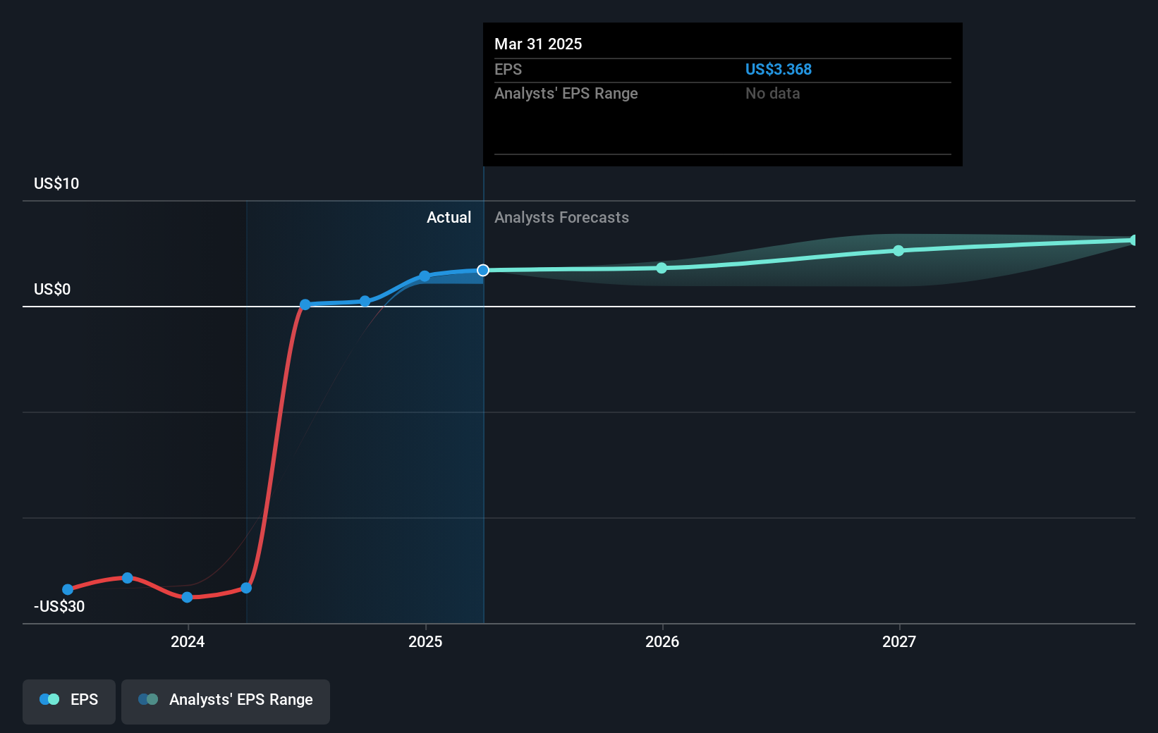Screen dimensions: 1158x733
Task: Click the '2027' x-axis label
Action: click(x=899, y=642)
